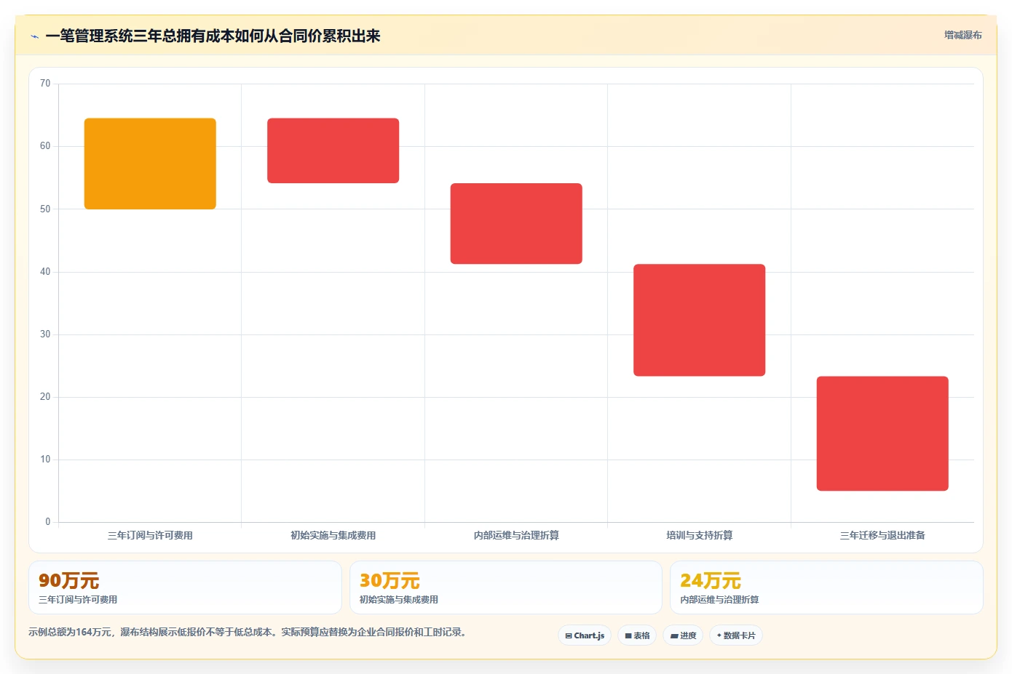Click the 进度 tag chip
Image resolution: width=1012 pixels, height=674 pixels.
tap(683, 635)
